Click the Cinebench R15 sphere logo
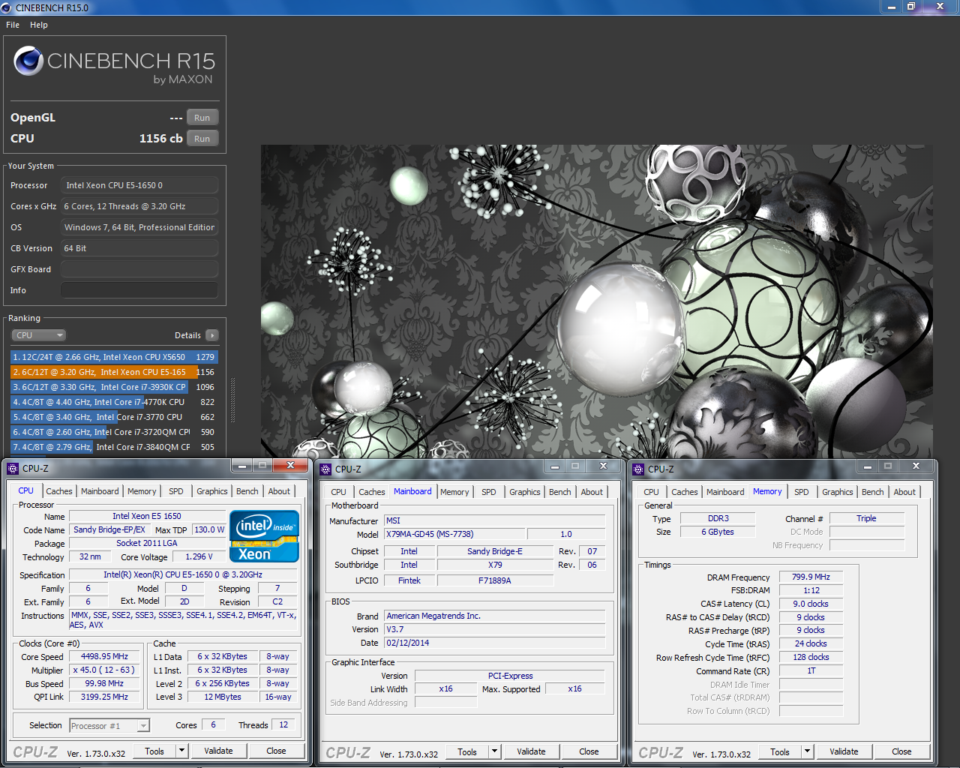The width and height of the screenshot is (960, 768). pos(28,61)
